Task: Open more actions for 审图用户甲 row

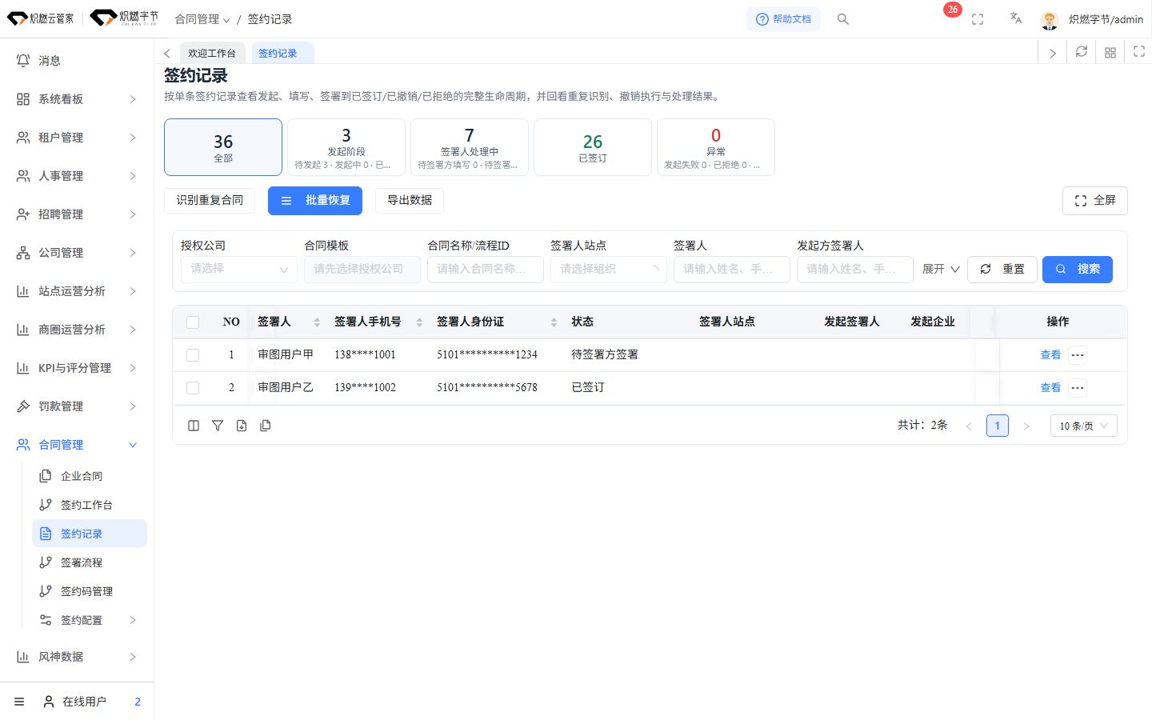Action: 1078,355
